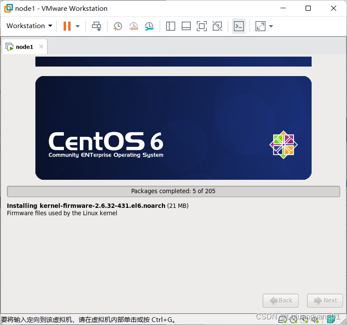Toggle the thumbnail bar view
Image resolution: width=347 pixels, height=325 pixels.
[186, 26]
